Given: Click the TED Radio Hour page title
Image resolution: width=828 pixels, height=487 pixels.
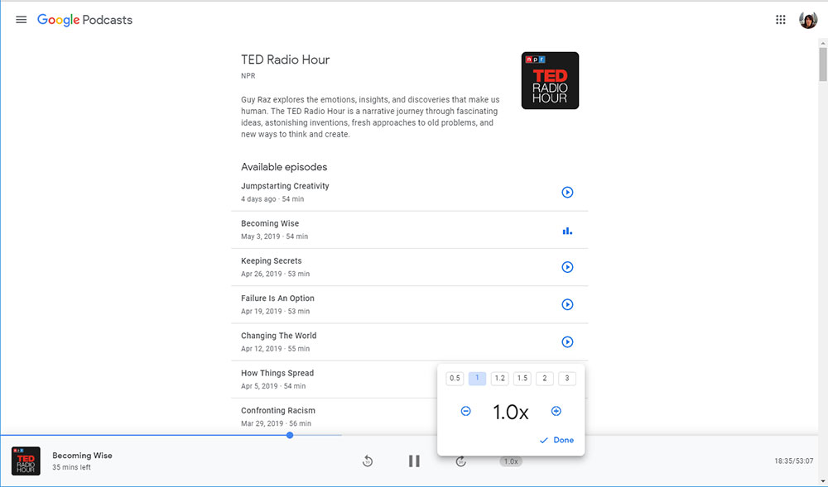Looking at the screenshot, I should tap(285, 60).
